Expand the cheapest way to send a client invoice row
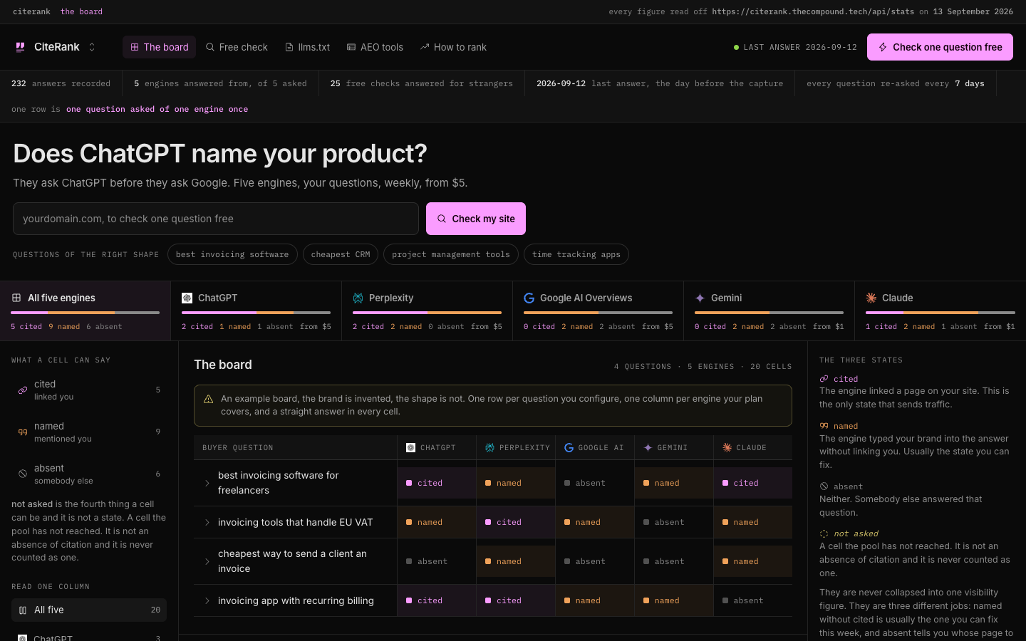1026x641 pixels. [207, 561]
